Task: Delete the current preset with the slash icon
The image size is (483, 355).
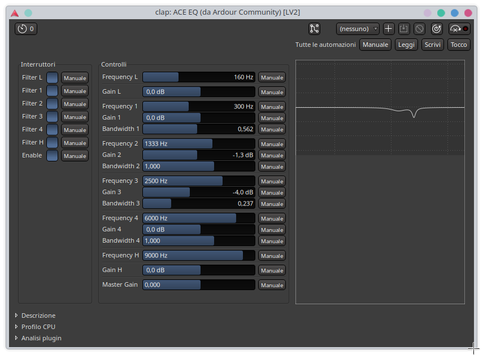Action: [419, 28]
